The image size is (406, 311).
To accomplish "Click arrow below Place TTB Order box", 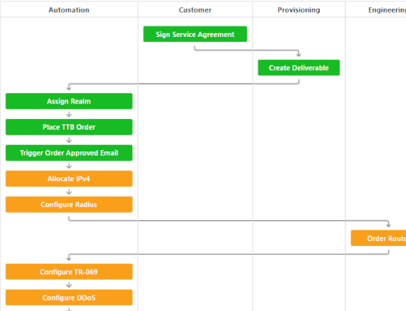I will click(69, 140).
